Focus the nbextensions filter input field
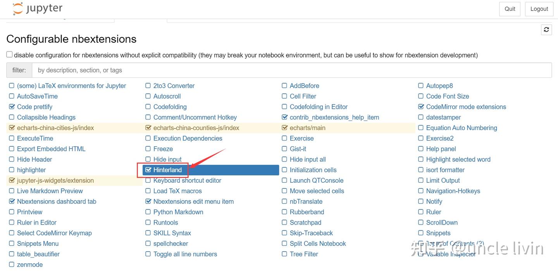Image resolution: width=558 pixels, height=271 pixels. (291, 70)
